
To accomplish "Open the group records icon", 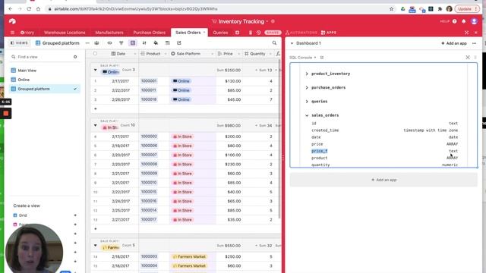I will [133, 43].
